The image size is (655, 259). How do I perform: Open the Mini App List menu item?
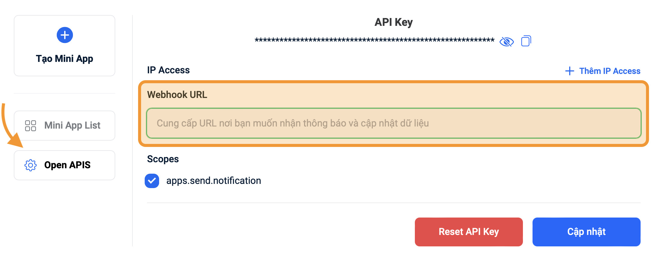[x=72, y=125]
